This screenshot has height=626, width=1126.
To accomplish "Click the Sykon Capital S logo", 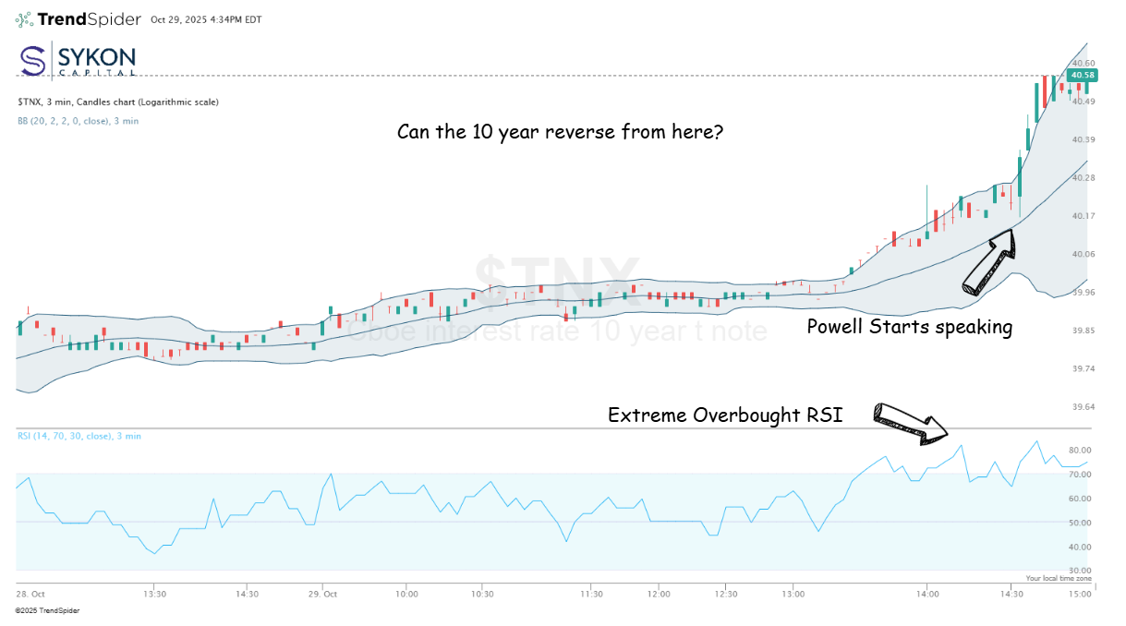I will click(33, 60).
